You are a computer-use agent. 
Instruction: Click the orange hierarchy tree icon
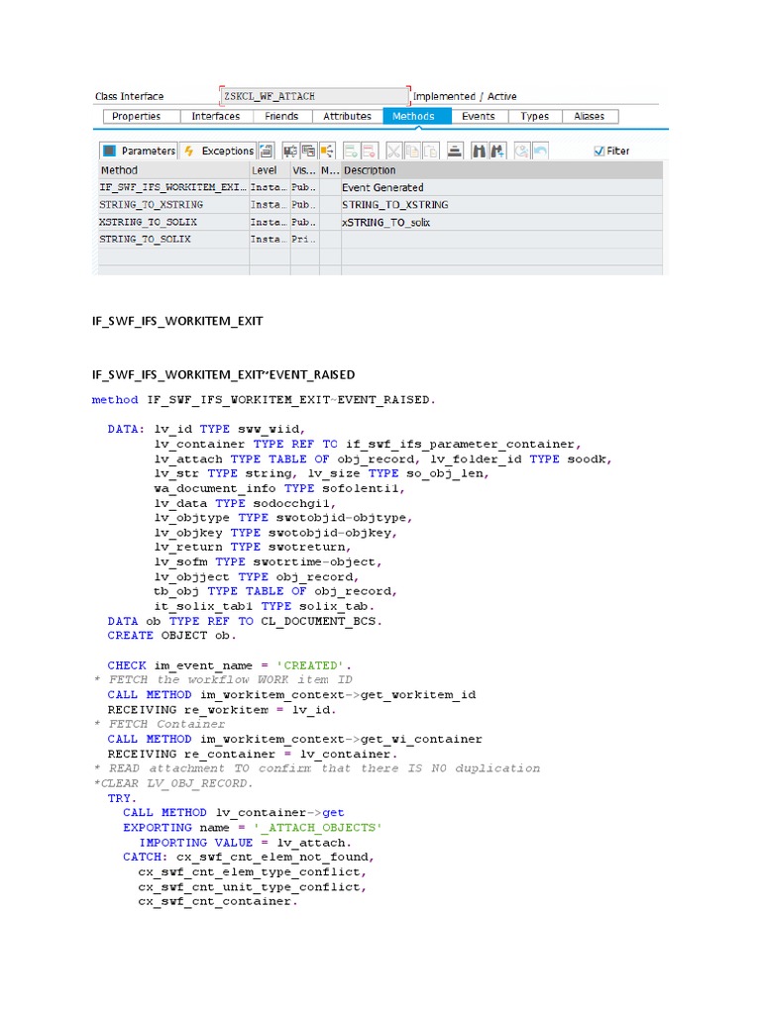[x=327, y=151]
